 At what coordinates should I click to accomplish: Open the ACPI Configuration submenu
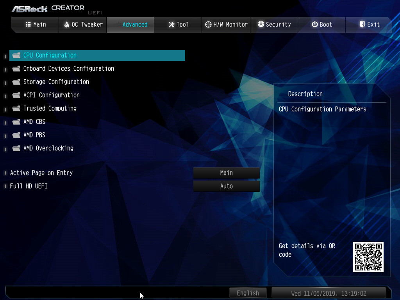click(x=51, y=95)
